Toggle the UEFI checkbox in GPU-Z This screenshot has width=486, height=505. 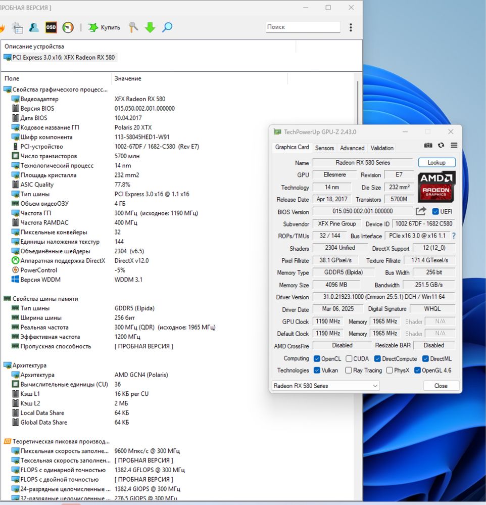[435, 211]
